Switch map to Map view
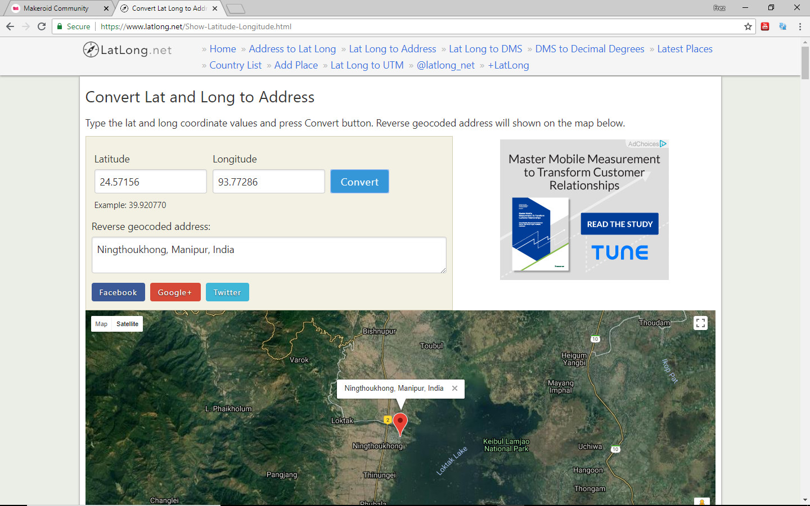 pos(101,324)
